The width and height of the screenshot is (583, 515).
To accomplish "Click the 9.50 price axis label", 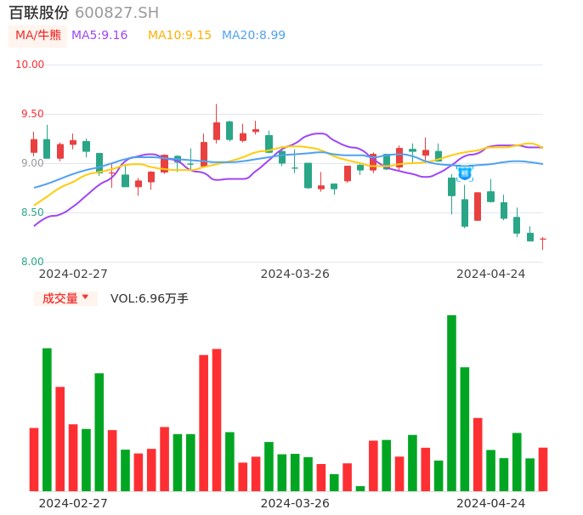I will pos(32,114).
